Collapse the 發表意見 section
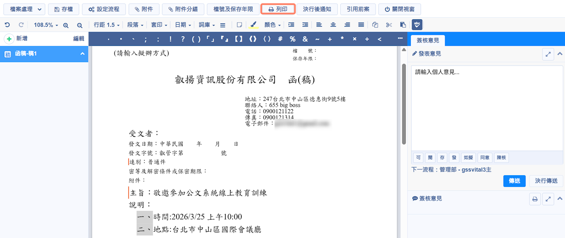 click(560, 54)
